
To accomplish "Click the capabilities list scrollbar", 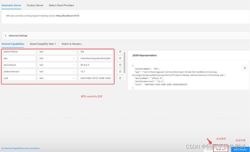I will [x=124, y=63].
